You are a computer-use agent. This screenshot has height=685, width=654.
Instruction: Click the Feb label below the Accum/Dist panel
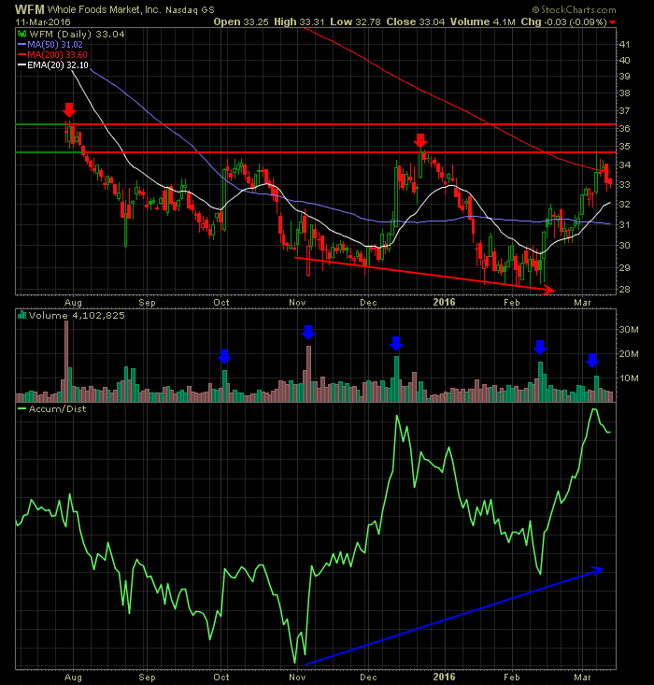(x=512, y=678)
